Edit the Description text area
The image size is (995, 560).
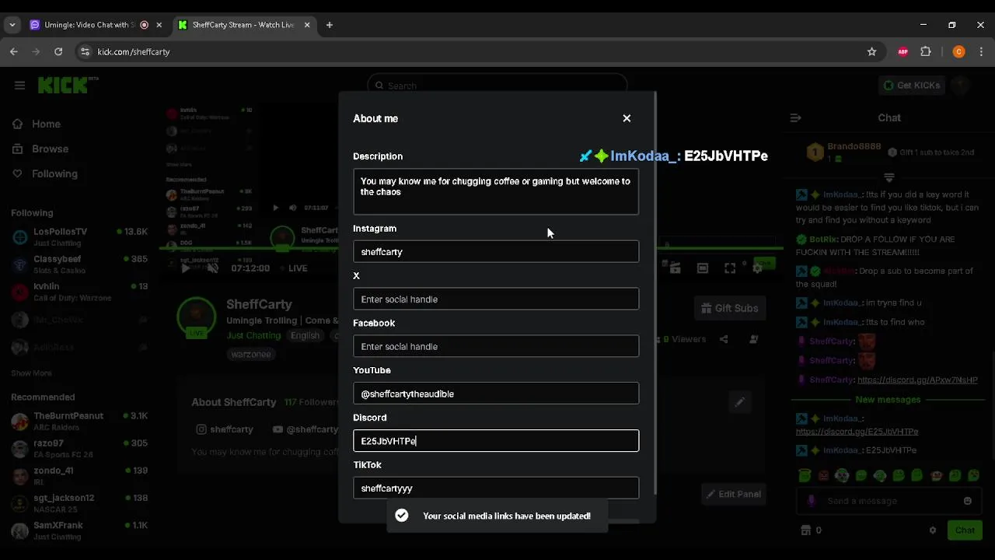(496, 191)
